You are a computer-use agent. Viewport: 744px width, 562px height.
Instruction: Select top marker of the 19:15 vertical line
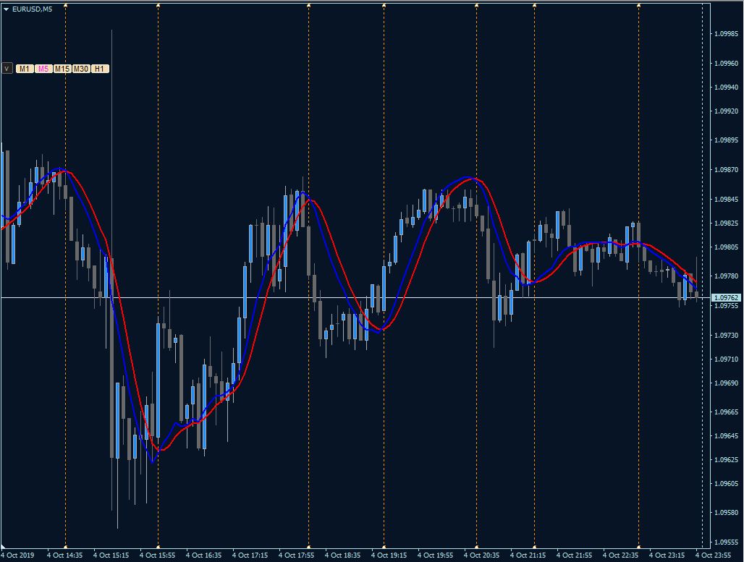384,5
